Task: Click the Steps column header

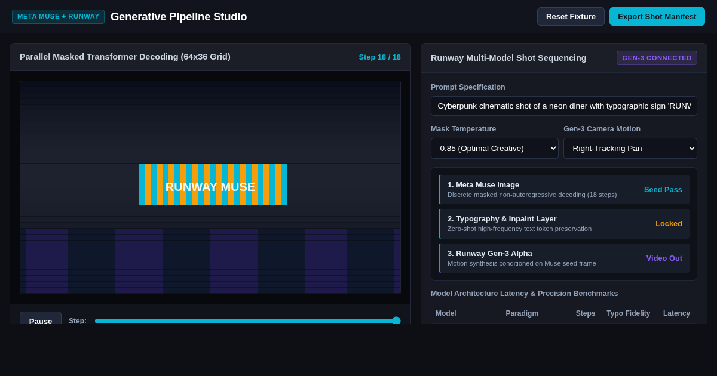Action: click(586, 313)
